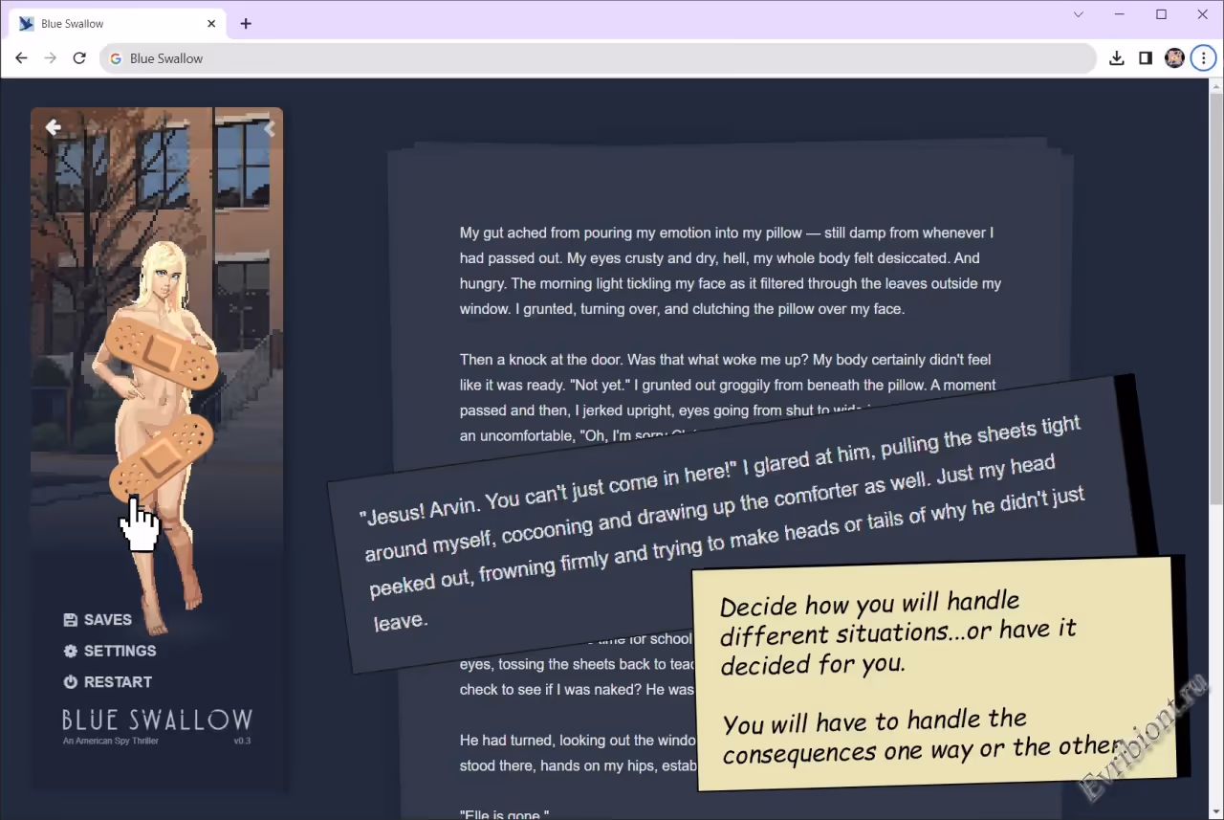Collapse the game sidebar with the chevron
The image size is (1224, 820).
pos(270,128)
